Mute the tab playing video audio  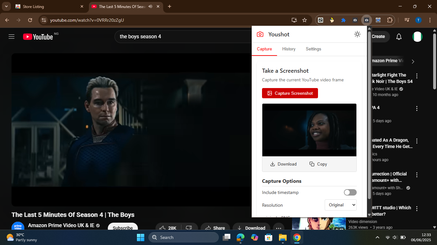click(x=150, y=6)
